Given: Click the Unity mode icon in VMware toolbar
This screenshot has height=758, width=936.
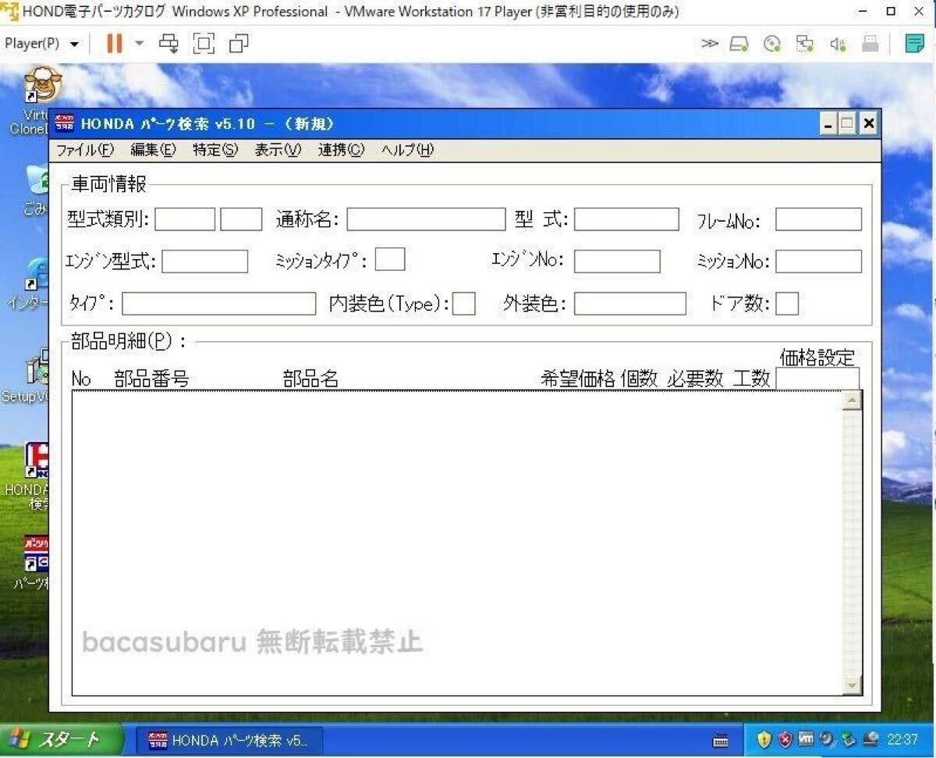Looking at the screenshot, I should [239, 43].
